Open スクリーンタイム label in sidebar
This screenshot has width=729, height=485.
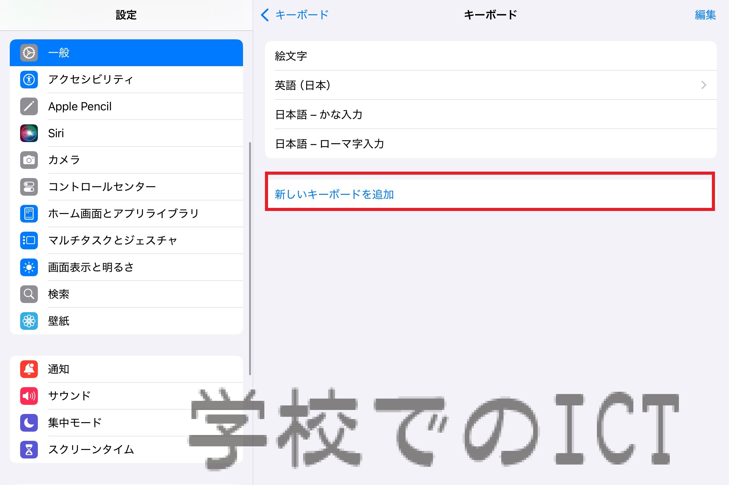(91, 449)
